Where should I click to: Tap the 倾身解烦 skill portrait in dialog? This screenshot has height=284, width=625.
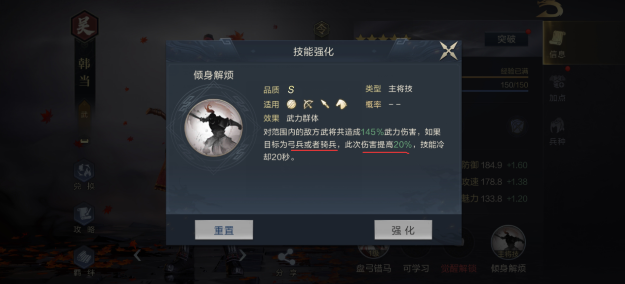coord(213,128)
